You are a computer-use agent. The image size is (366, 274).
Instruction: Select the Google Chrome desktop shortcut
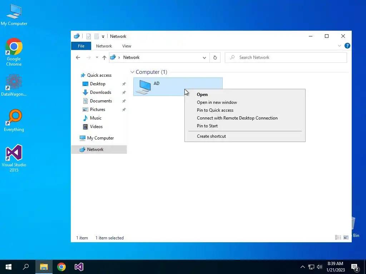14,52
